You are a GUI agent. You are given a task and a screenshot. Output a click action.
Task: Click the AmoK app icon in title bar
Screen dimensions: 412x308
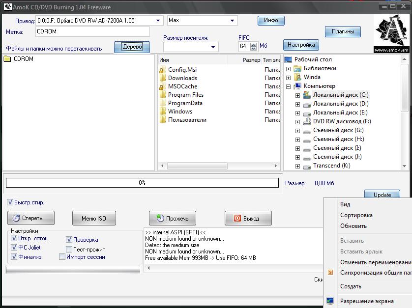point(7,7)
